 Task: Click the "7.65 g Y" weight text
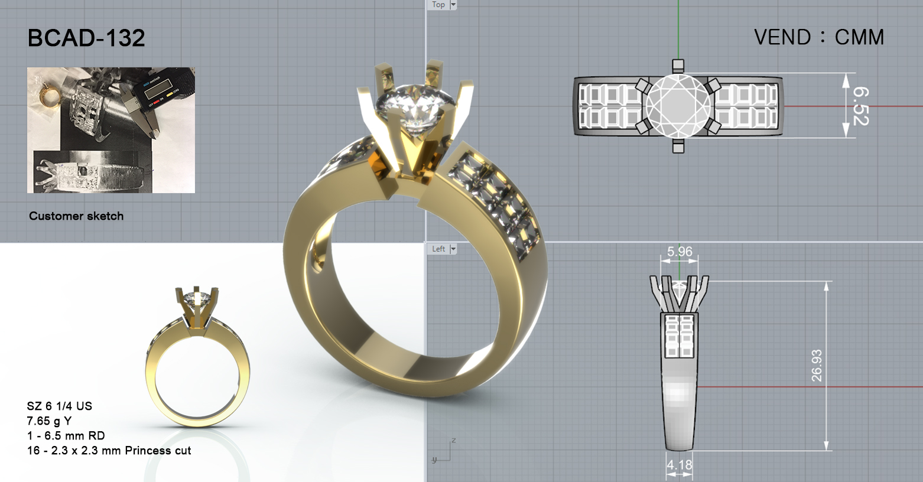tap(49, 421)
